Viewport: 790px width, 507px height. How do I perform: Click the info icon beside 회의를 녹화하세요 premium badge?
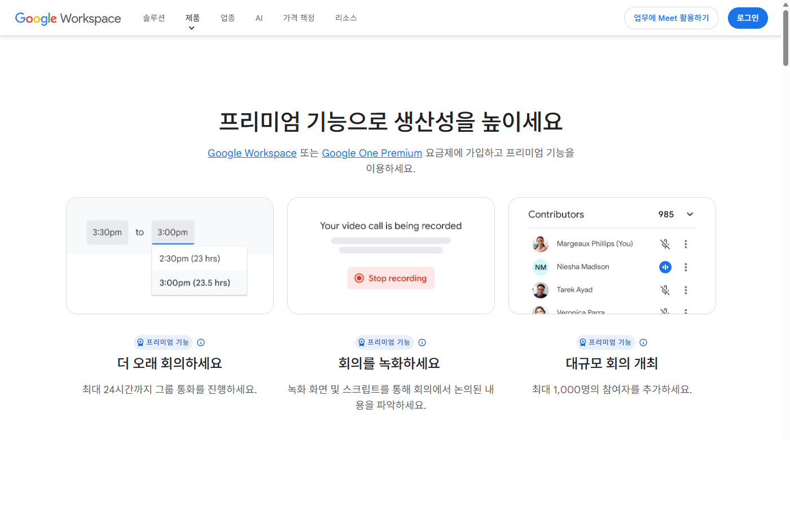pyautogui.click(x=422, y=343)
